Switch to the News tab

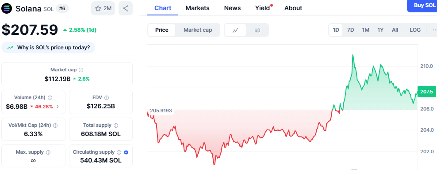click(232, 8)
